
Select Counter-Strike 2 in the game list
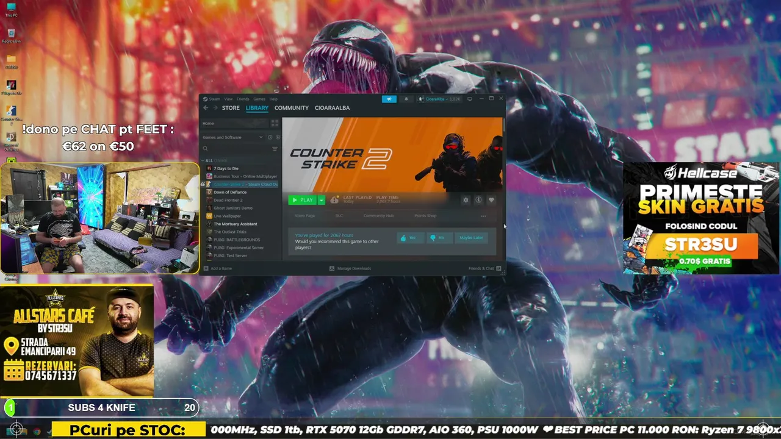tap(242, 184)
